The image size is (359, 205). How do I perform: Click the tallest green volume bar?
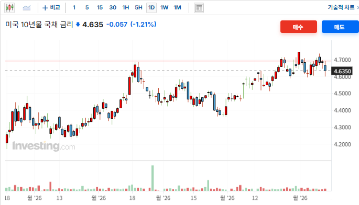coord(153,178)
